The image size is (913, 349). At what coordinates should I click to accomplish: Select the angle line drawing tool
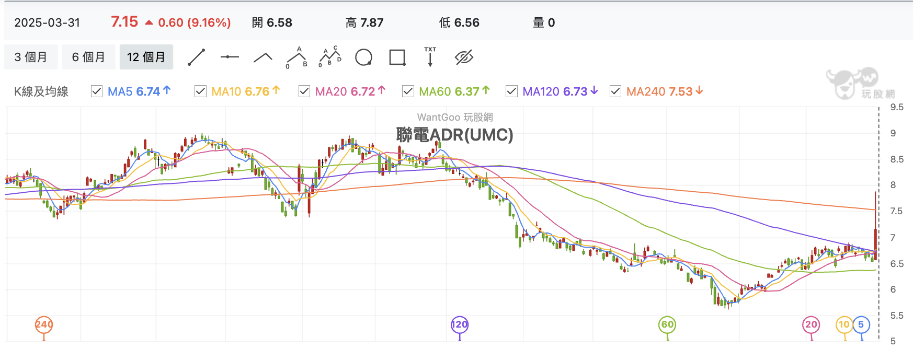click(263, 57)
